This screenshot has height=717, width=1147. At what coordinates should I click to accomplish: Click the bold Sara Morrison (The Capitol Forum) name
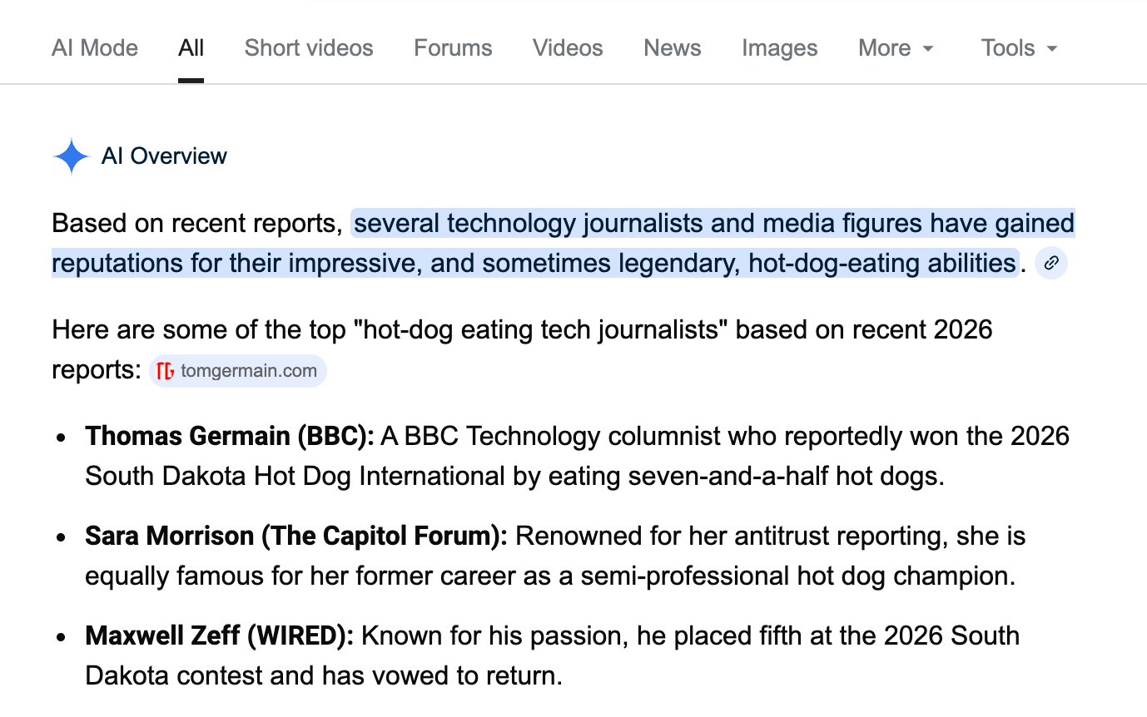click(x=295, y=537)
